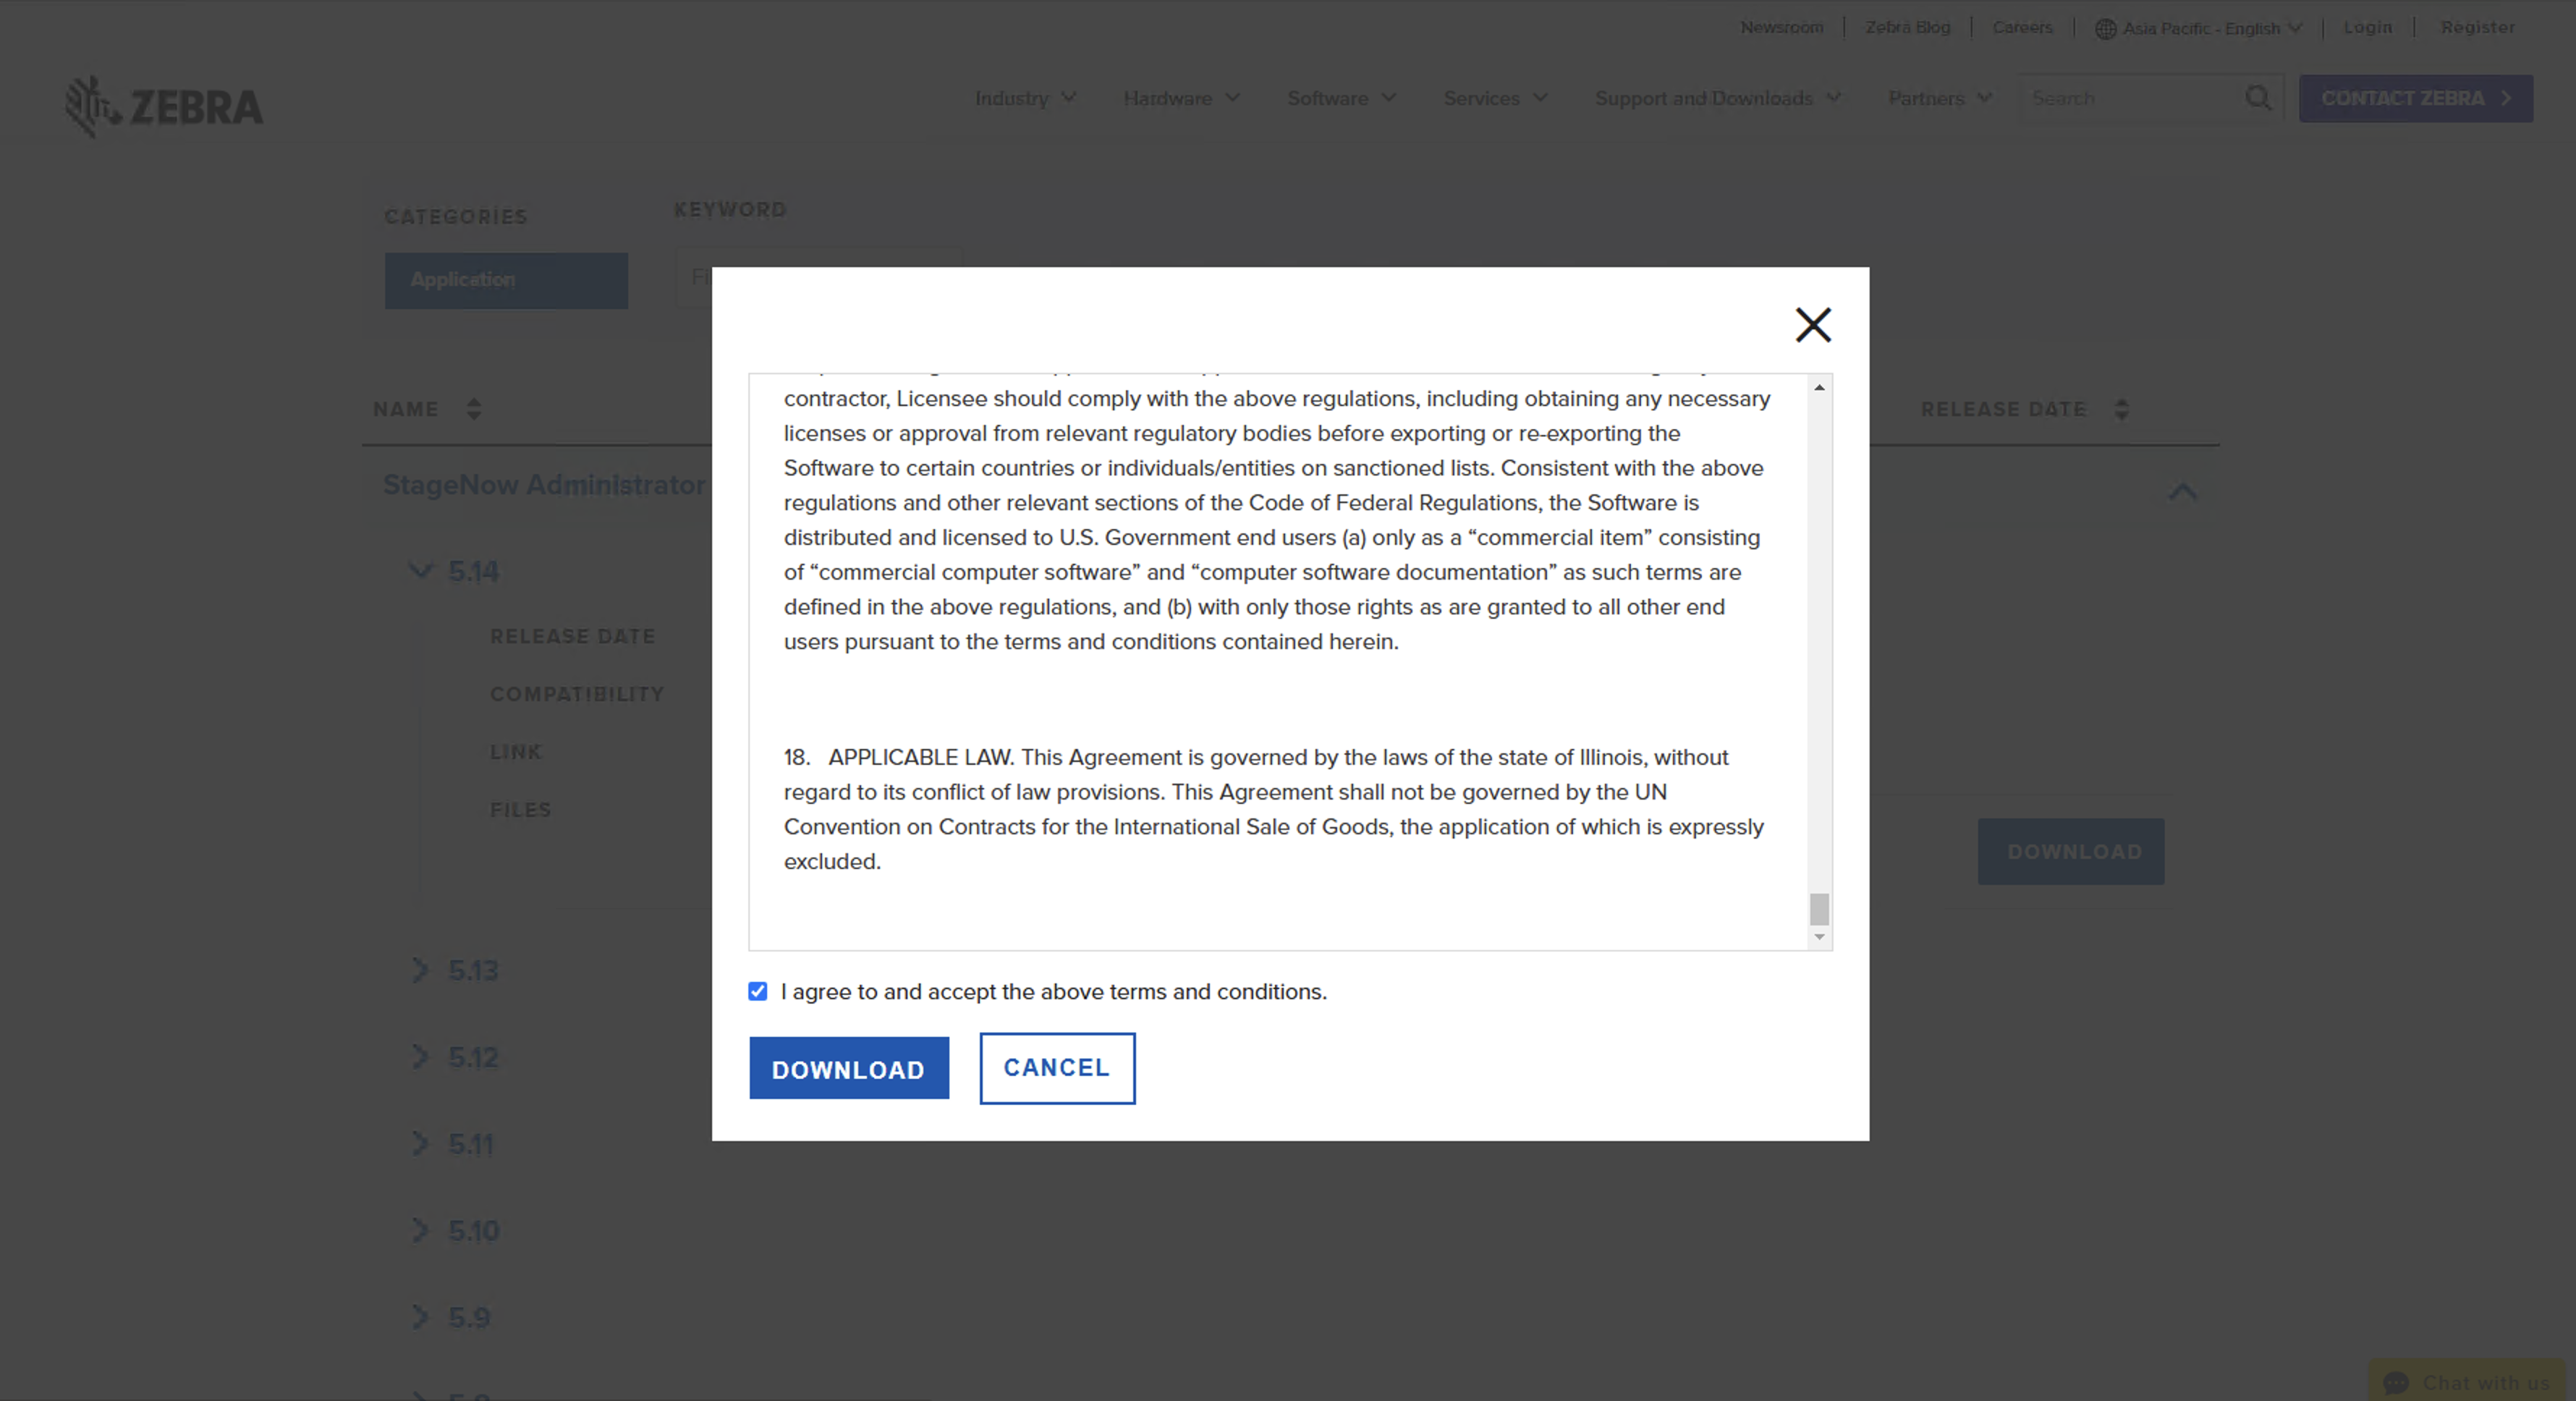Close the license dialog with the X icon
The image size is (2576, 1401).
click(x=1812, y=325)
